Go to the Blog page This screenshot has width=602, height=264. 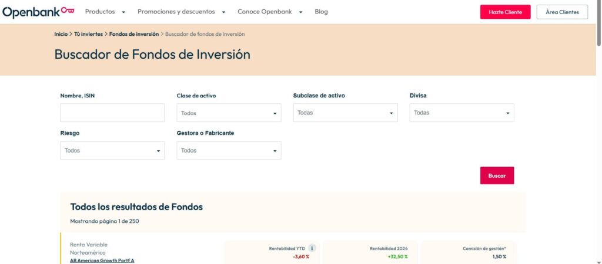[322, 12]
